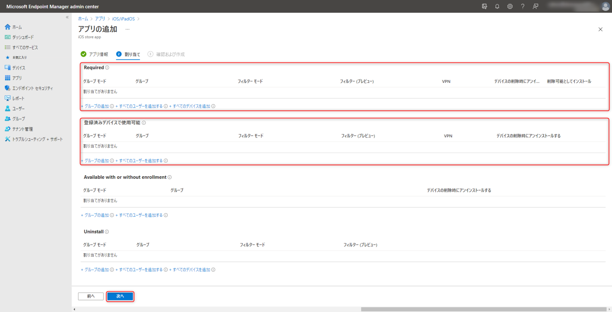The height and width of the screenshot is (312, 612).
Task: Open the ellipsis menu beside アプリの追加
Action: [x=127, y=29]
